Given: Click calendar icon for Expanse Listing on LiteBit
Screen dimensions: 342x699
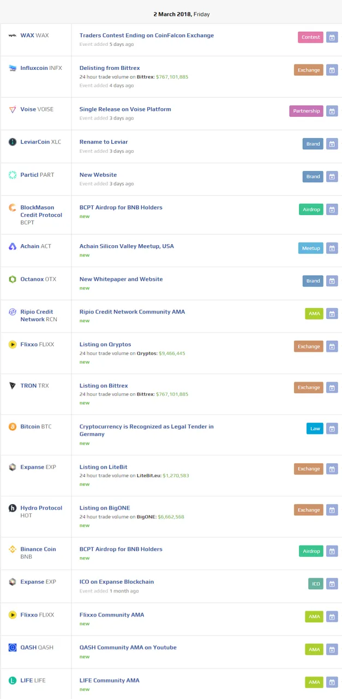Looking at the screenshot, I should point(332,469).
